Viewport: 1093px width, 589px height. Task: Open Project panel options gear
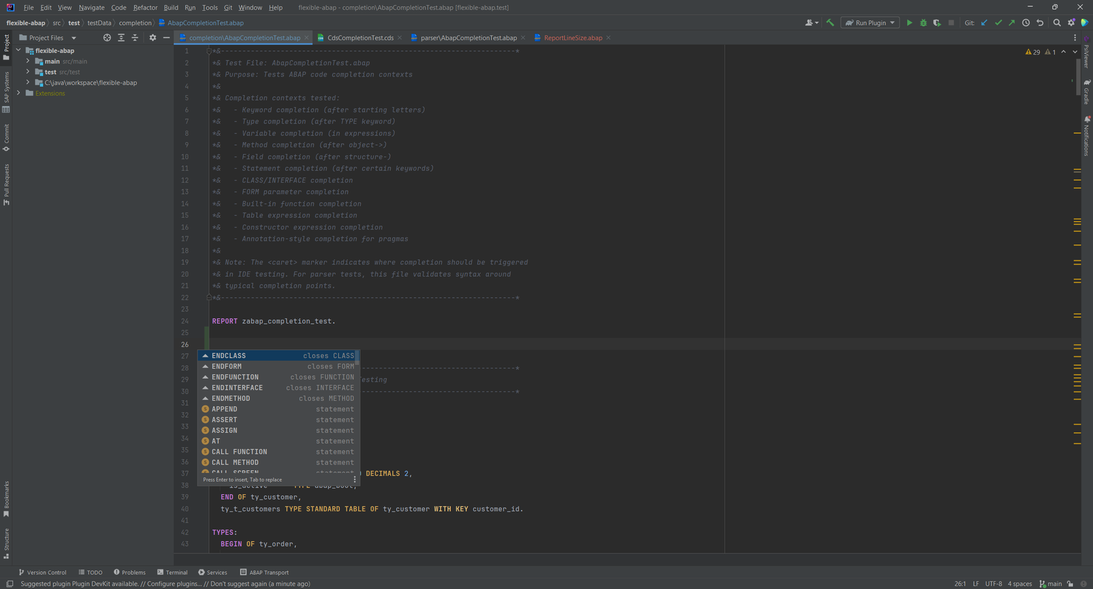coord(152,38)
